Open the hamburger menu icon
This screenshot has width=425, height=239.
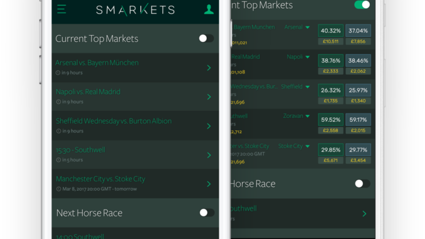(x=61, y=9)
